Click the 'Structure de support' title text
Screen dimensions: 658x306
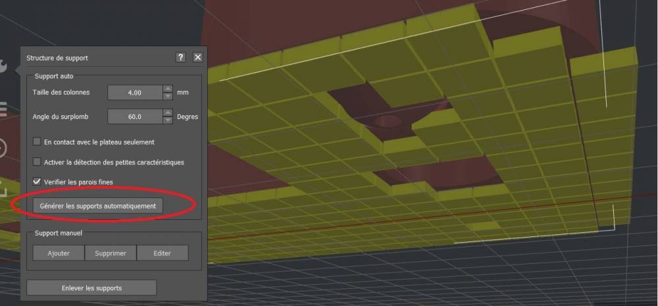(x=57, y=58)
